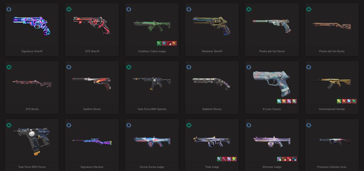The image size is (364, 171).
Task: Click tier icon on Immortalized Vandal card
Action: tap(308, 67)
